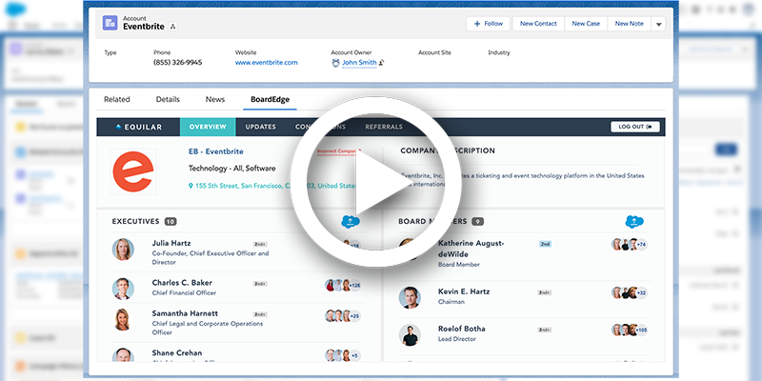Create a New Contact
The height and width of the screenshot is (381, 762).
(538, 23)
